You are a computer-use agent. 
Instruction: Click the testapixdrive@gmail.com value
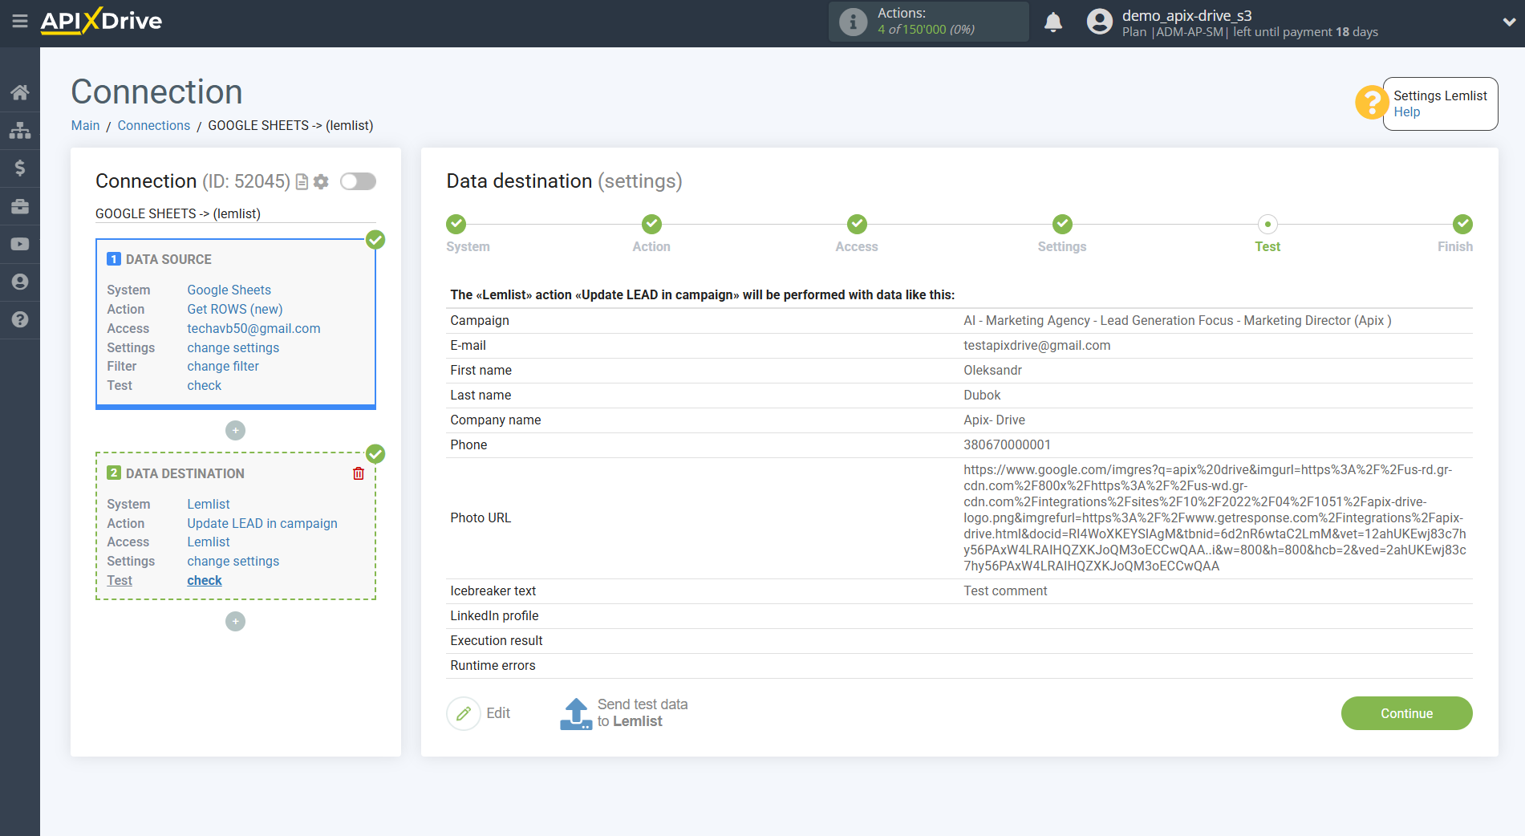tap(1036, 345)
